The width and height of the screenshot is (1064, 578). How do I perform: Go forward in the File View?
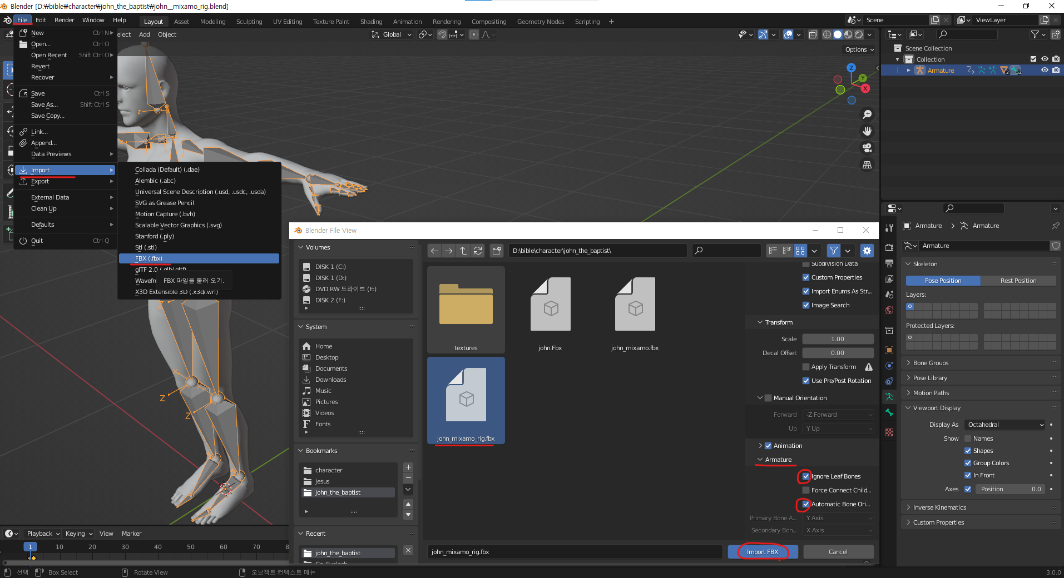pyautogui.click(x=448, y=251)
